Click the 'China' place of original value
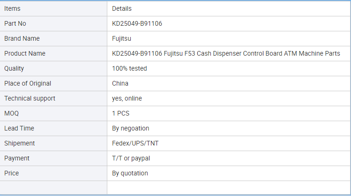The height and width of the screenshot is (196, 351). [120, 83]
